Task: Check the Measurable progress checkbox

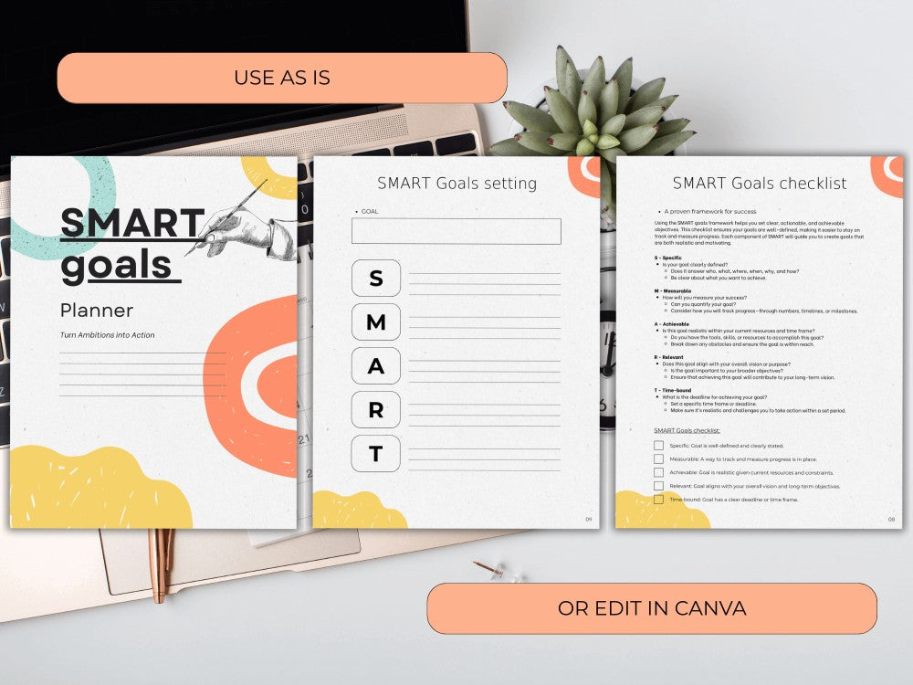Action: click(659, 459)
